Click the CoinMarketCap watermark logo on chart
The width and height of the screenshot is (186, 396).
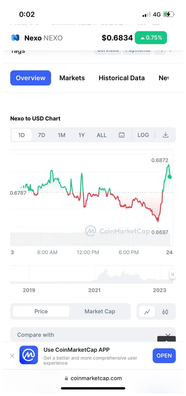90,231
